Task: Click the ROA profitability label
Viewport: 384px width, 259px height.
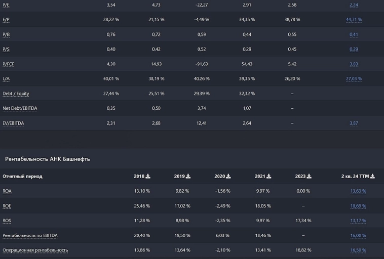Action: [7, 191]
